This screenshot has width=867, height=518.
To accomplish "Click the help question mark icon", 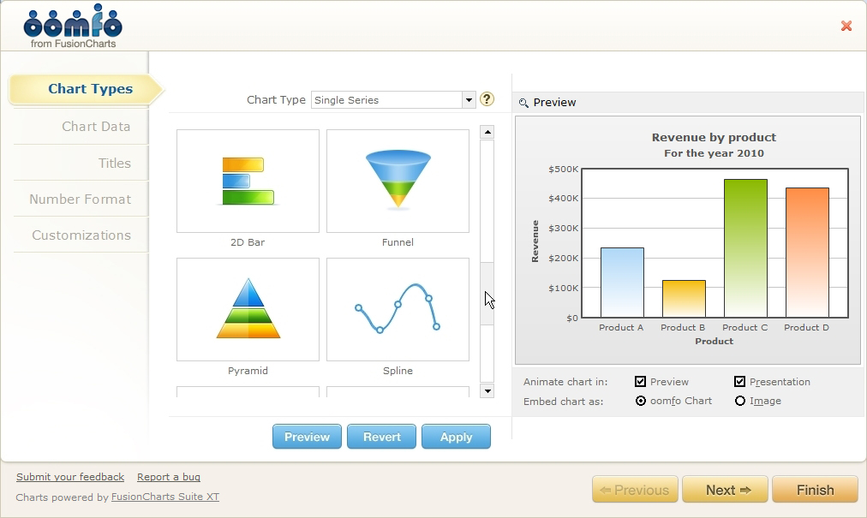I will [x=487, y=99].
